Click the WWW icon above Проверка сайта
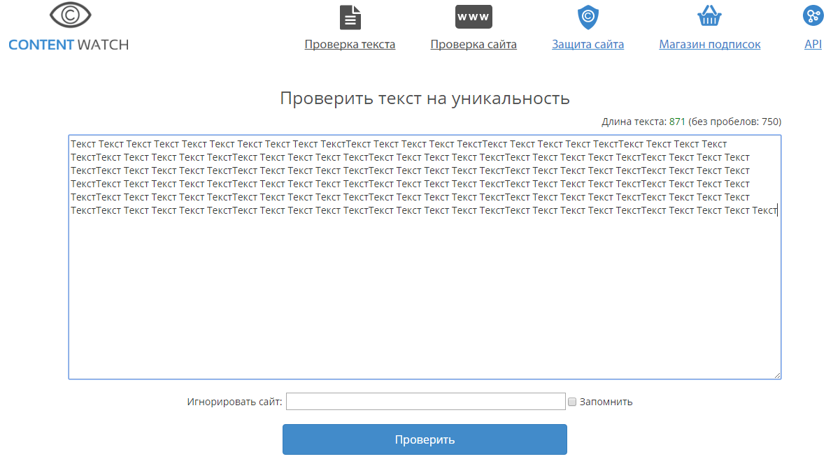The height and width of the screenshot is (459, 840). tap(474, 17)
